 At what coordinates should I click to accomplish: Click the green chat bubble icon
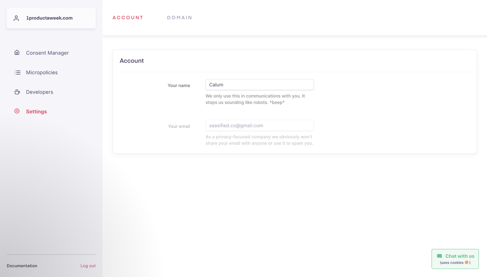click(x=440, y=256)
